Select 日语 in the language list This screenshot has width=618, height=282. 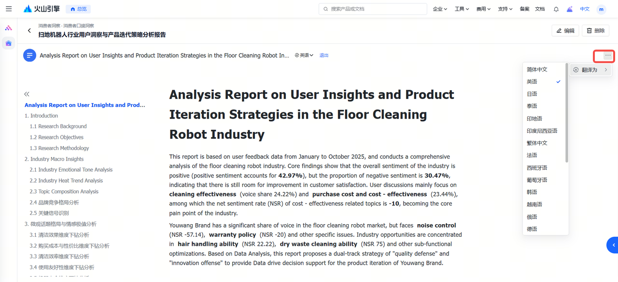pyautogui.click(x=532, y=94)
